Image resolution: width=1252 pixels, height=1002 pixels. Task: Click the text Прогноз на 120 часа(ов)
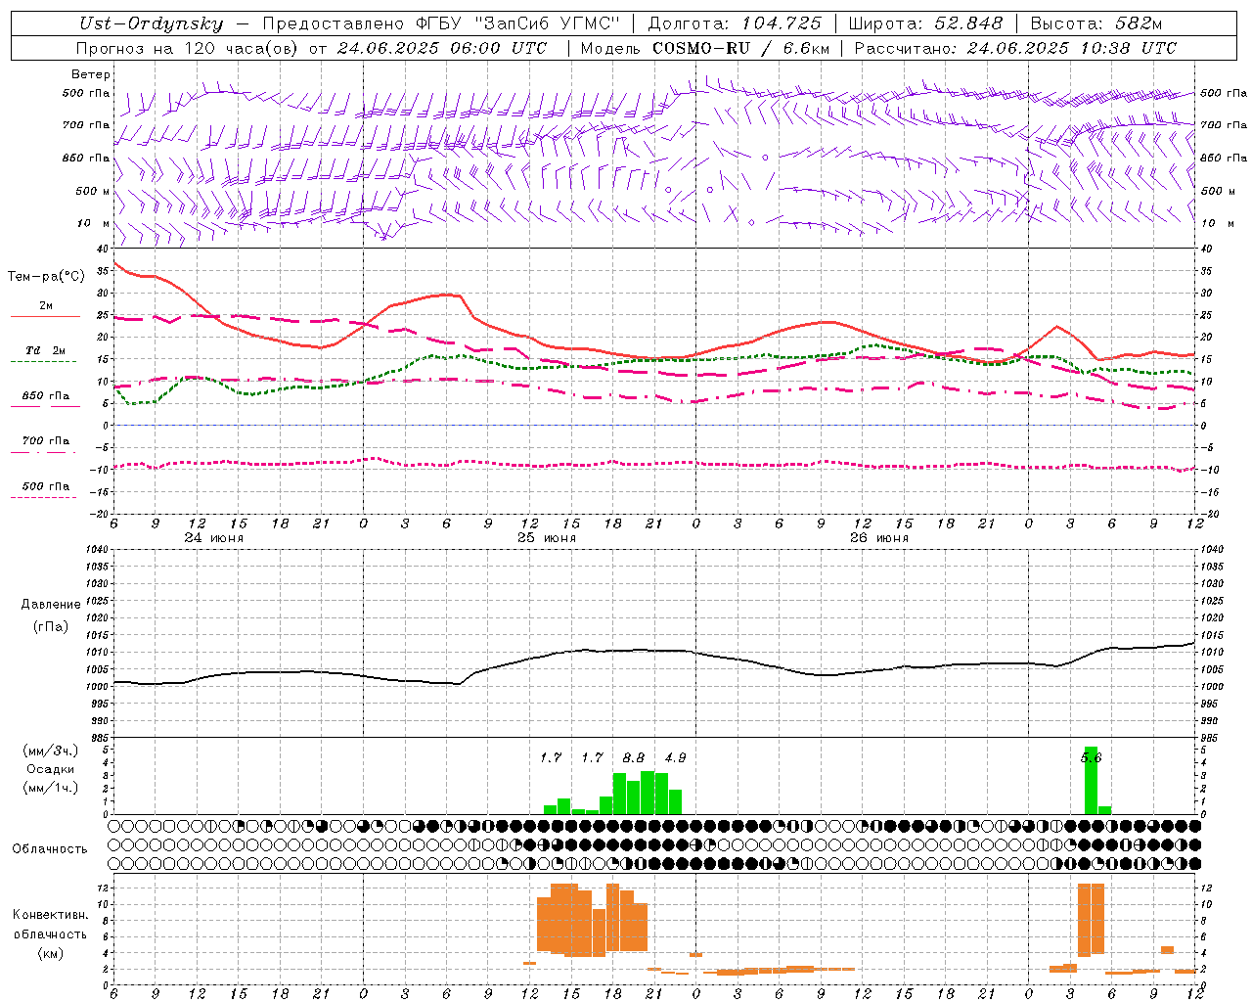[x=185, y=48]
